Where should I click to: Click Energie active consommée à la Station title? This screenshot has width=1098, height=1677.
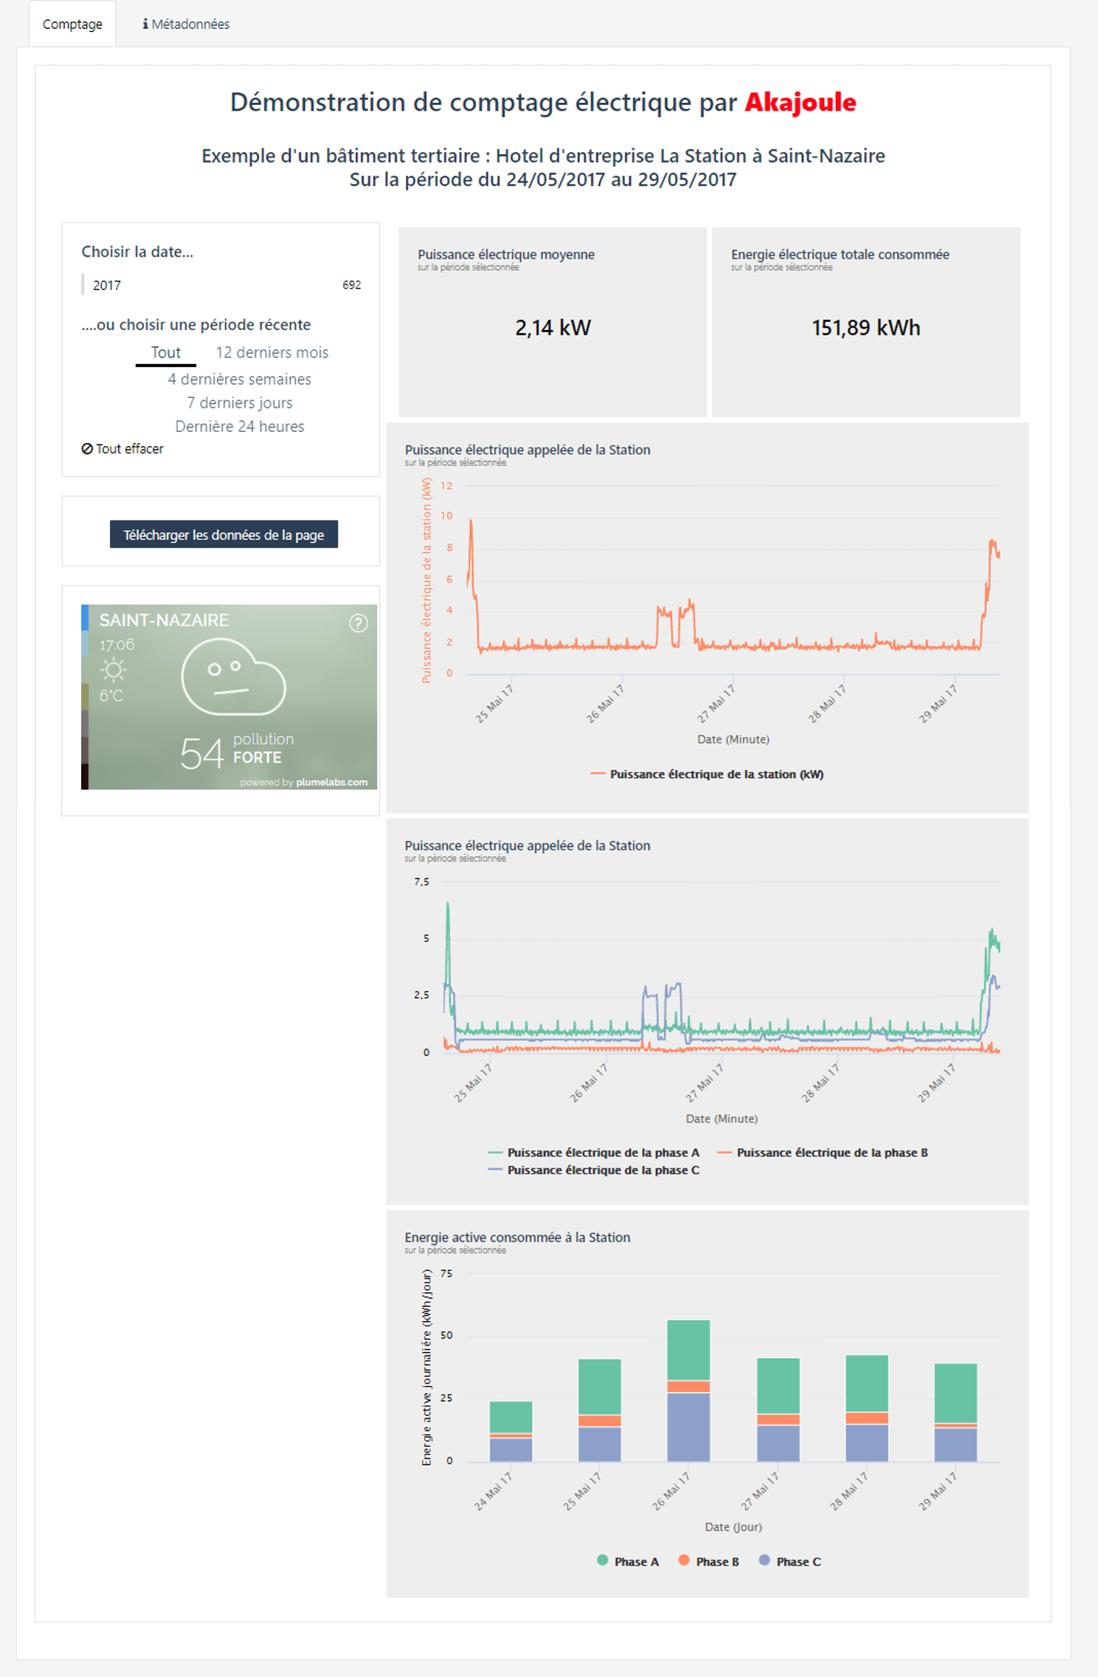(517, 1238)
